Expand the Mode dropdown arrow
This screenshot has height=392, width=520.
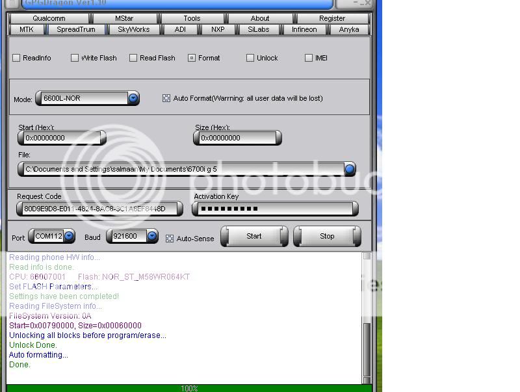click(x=133, y=98)
